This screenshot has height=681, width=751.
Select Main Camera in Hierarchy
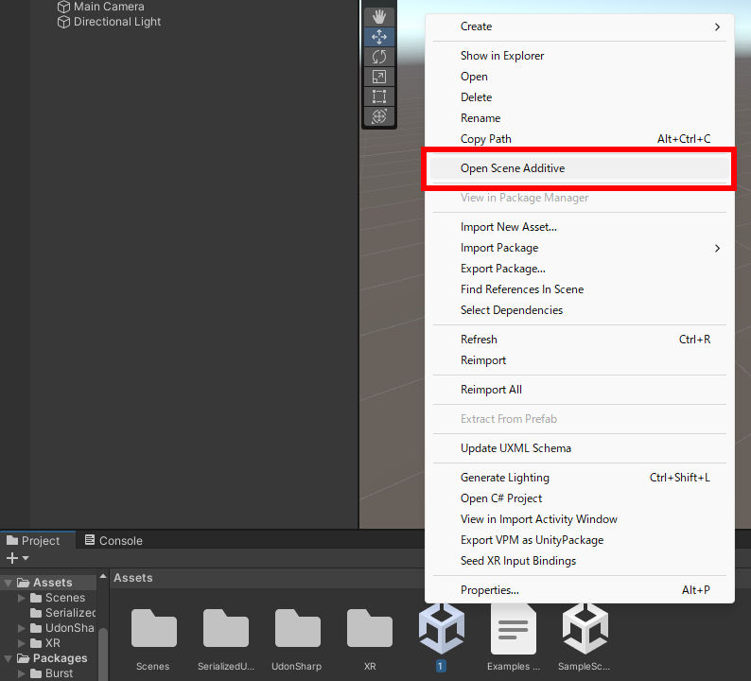109,7
